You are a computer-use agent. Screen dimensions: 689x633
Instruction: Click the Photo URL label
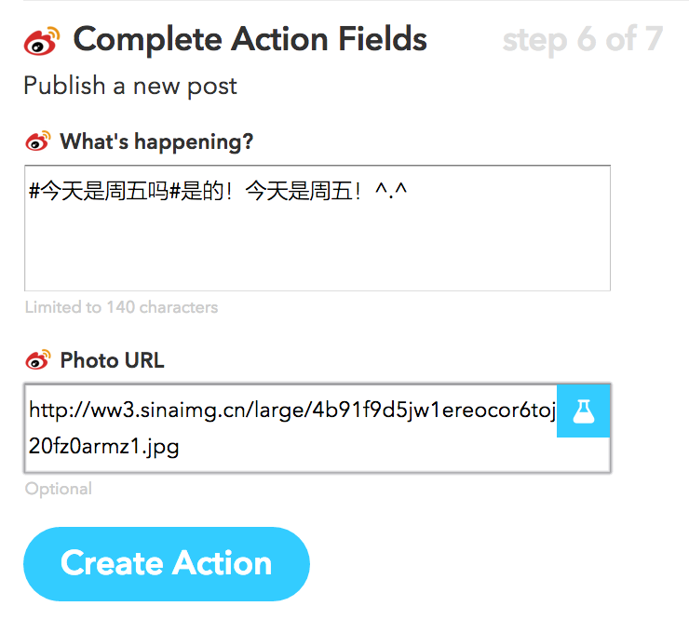coord(112,360)
